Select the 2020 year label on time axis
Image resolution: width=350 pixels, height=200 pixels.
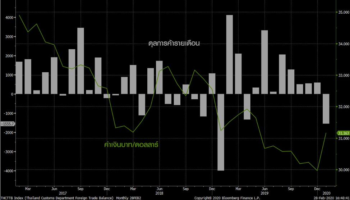click(326, 192)
